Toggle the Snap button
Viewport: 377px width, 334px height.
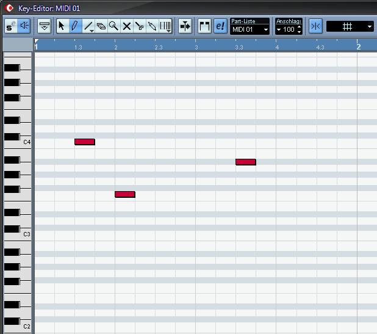click(315, 26)
